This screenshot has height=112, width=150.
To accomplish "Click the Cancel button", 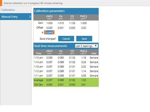I will coord(66,39).
